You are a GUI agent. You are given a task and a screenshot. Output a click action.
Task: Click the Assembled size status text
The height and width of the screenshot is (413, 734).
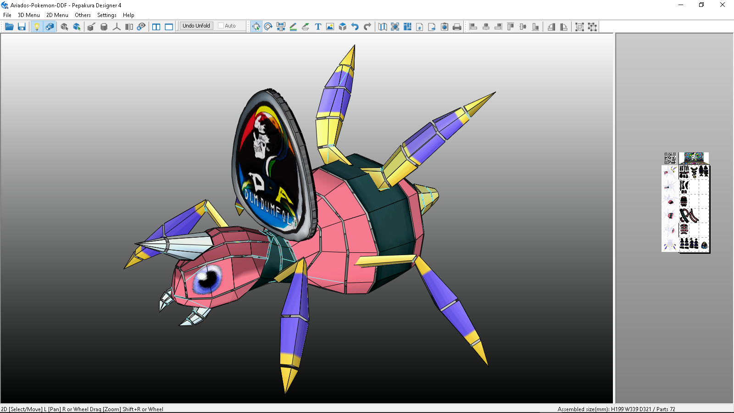coord(616,409)
